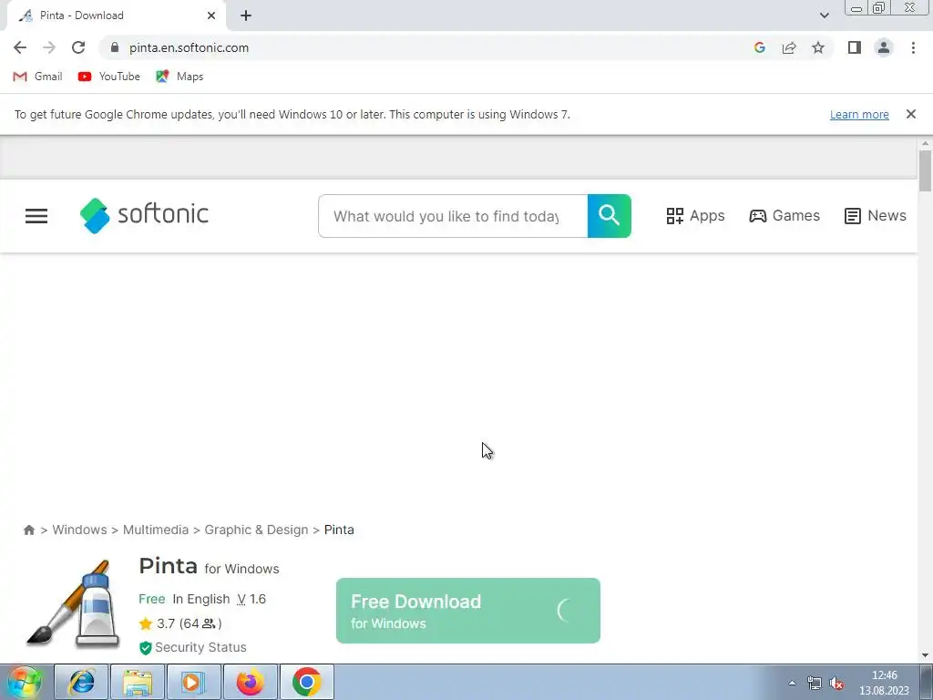The height and width of the screenshot is (700, 933).
Task: Go to Multimedia breadcrumb link
Action: click(x=155, y=530)
